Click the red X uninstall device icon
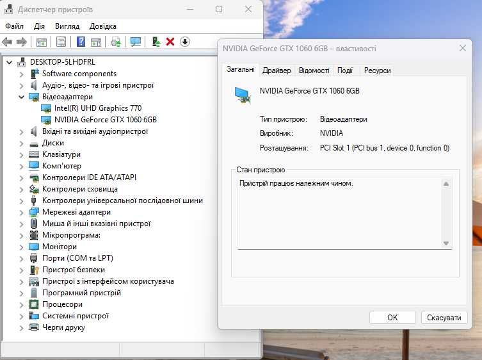Image resolution: width=482 pixels, height=360 pixels. 170,42
